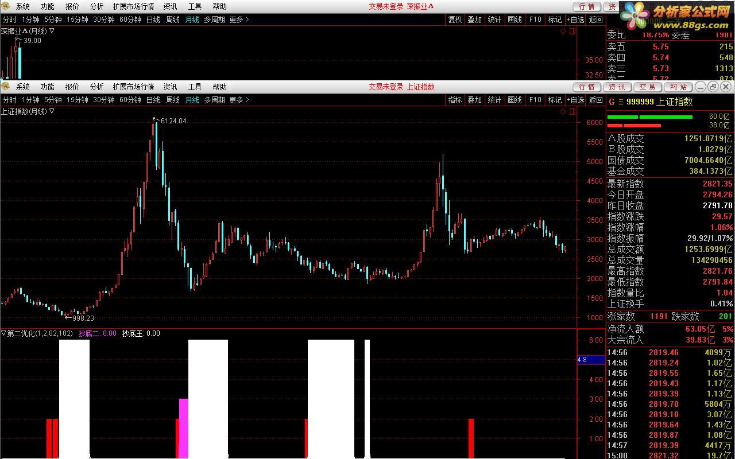
Task: Click the 行情 button in the 深振业A window
Action: click(x=587, y=7)
